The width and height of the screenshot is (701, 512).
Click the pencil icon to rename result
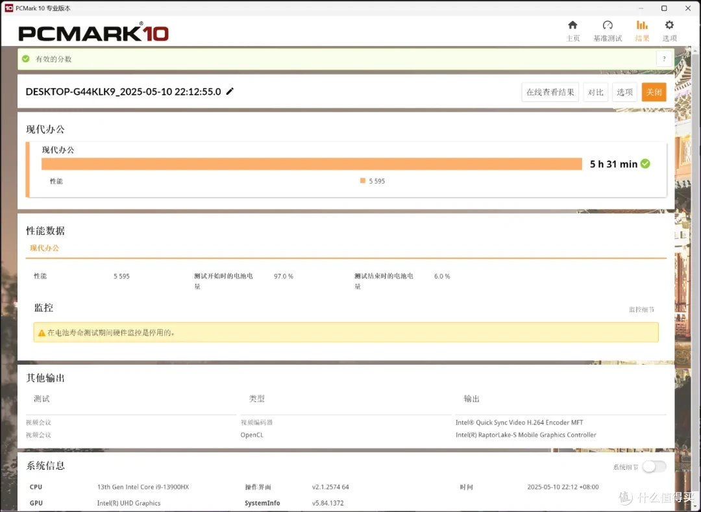tap(230, 91)
